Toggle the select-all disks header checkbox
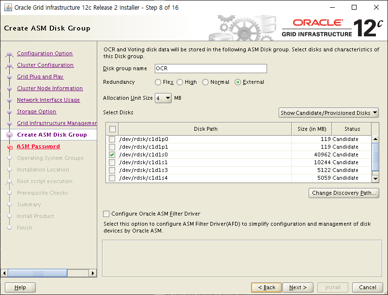388x295 pixels. tap(112, 129)
